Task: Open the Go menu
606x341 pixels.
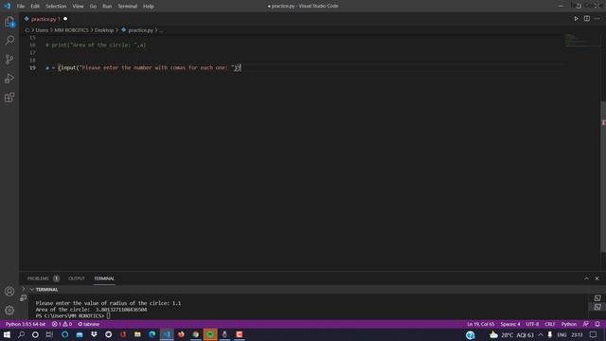Action: click(93, 7)
